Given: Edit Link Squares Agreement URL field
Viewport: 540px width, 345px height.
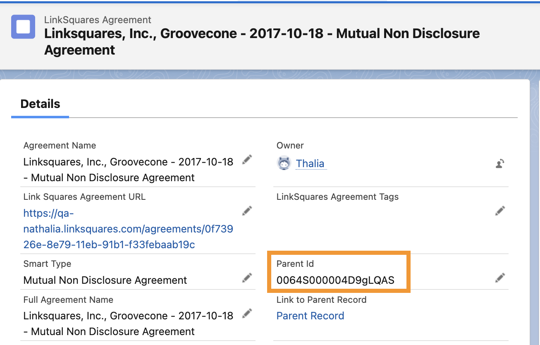Looking at the screenshot, I should coord(247,211).
